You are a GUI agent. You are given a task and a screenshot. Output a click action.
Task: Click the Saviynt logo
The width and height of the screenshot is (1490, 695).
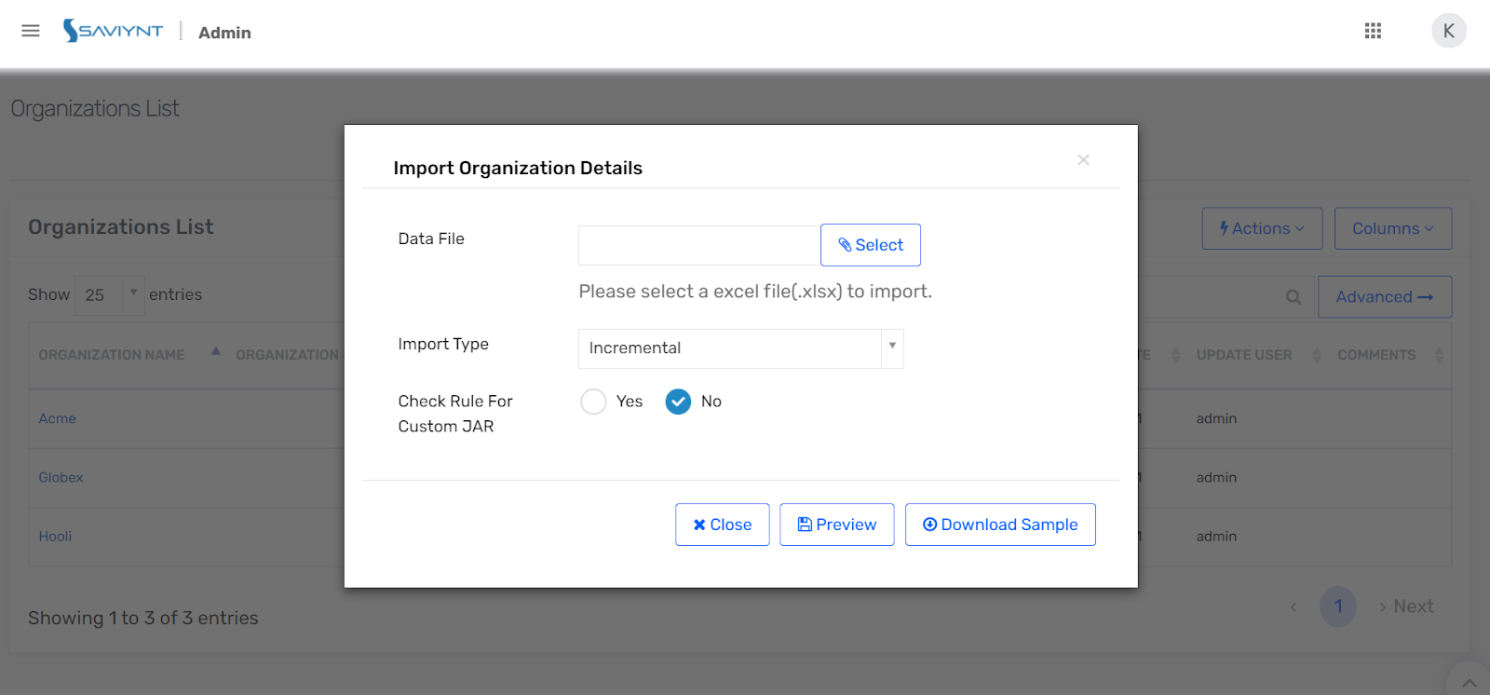[113, 31]
